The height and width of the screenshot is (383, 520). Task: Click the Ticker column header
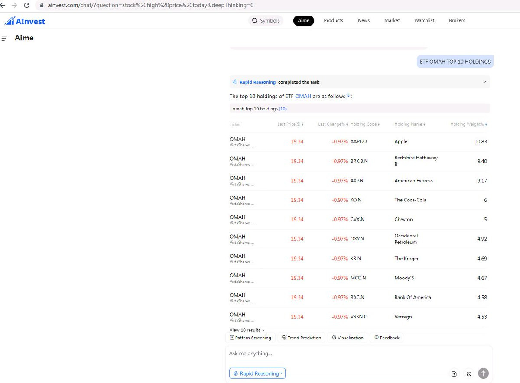[235, 125]
